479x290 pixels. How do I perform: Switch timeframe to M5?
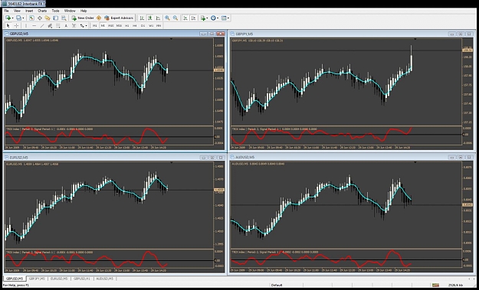(x=103, y=25)
